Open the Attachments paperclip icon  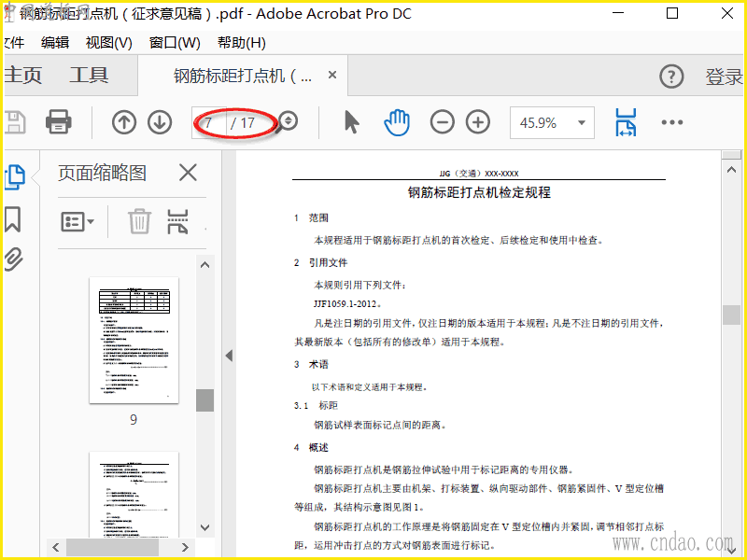13,259
